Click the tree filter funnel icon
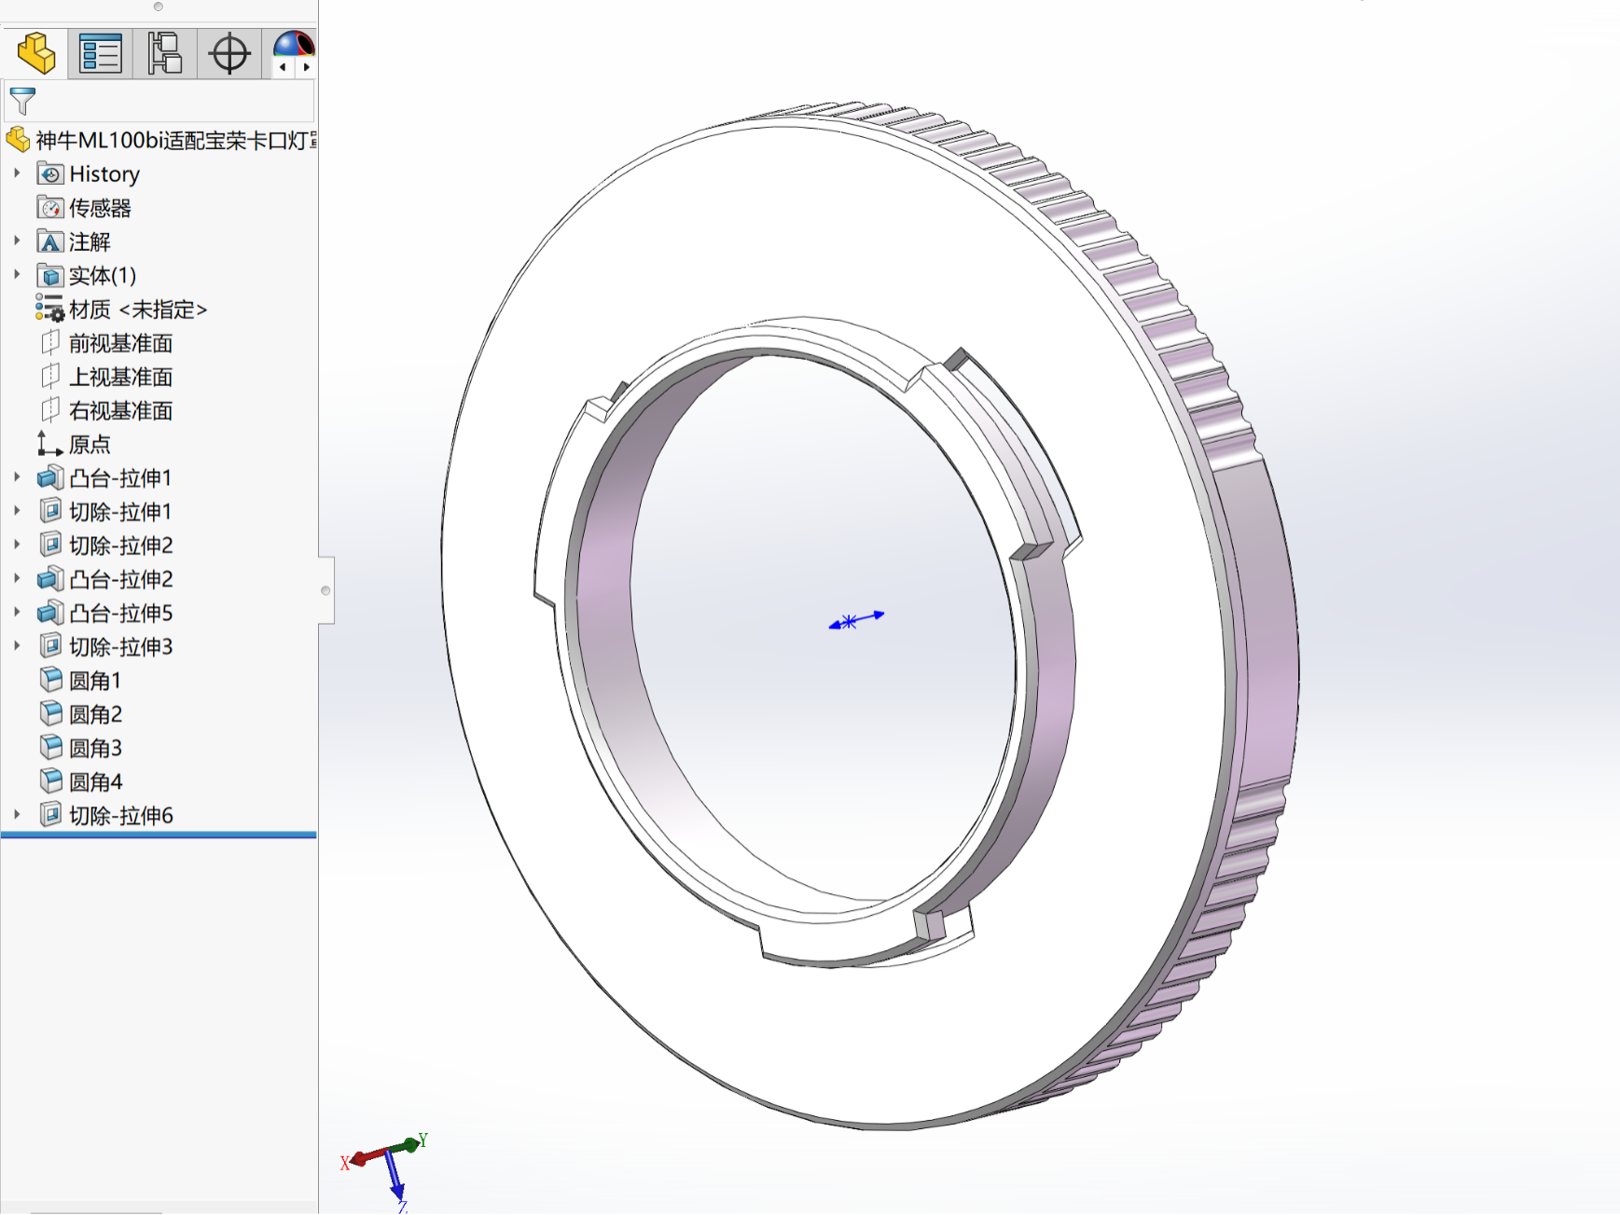Image resolution: width=1620 pixels, height=1215 pixels. coord(22,101)
